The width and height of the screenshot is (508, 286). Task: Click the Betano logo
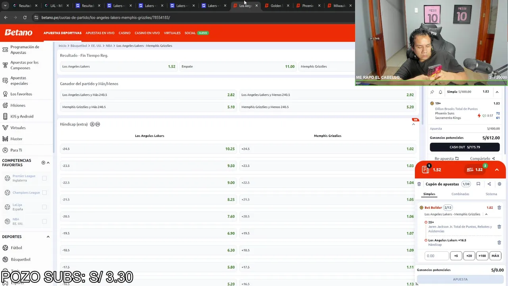(x=18, y=33)
